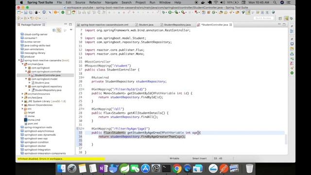This screenshot has height=175, width=311.
Task: Collapse the spring-boot-reactive-cassandra project
Action: pos(19,60)
